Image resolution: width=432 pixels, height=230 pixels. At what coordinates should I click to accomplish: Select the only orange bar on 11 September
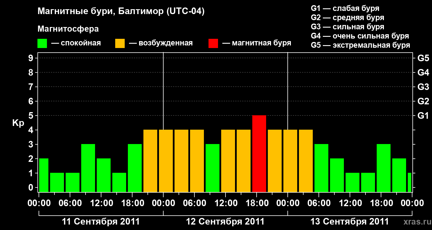(x=150, y=161)
